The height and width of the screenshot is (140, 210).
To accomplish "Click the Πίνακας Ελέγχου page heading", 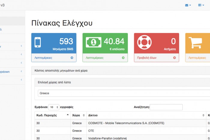I will pyautogui.click(x=62, y=23).
